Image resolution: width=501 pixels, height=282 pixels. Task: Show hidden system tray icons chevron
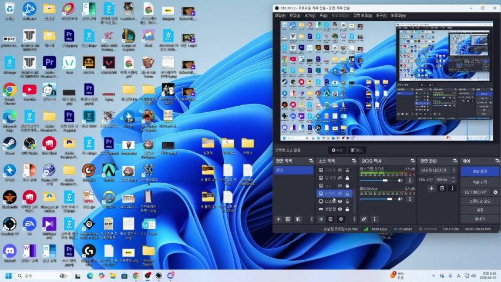(x=433, y=276)
